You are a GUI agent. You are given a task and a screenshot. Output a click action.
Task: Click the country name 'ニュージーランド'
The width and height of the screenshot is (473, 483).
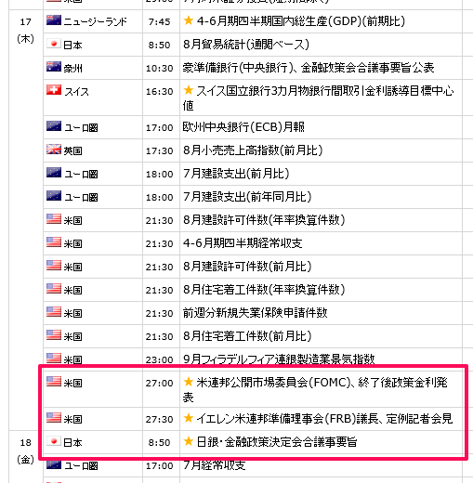pos(95,21)
